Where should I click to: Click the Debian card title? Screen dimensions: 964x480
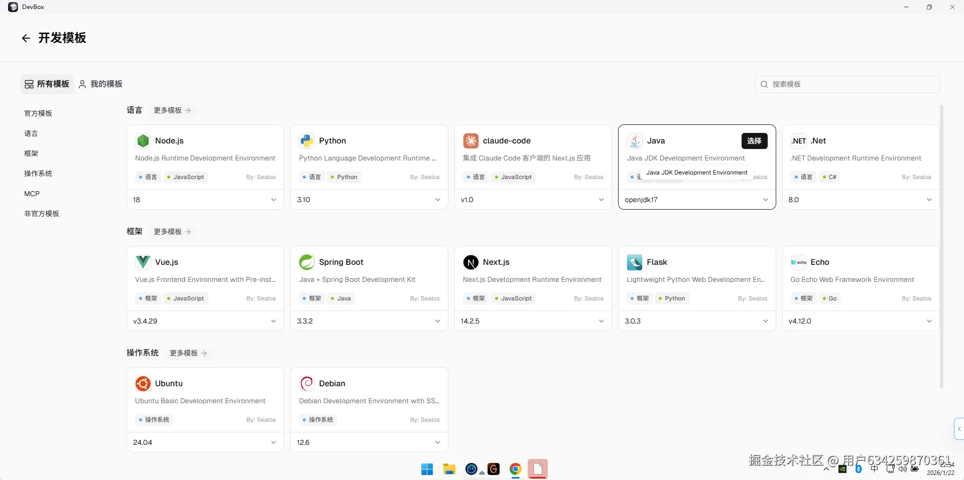pos(332,384)
